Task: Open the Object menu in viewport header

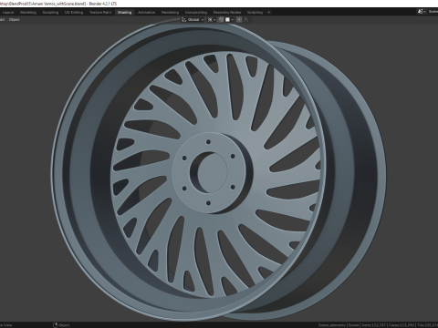Action: click(x=15, y=20)
